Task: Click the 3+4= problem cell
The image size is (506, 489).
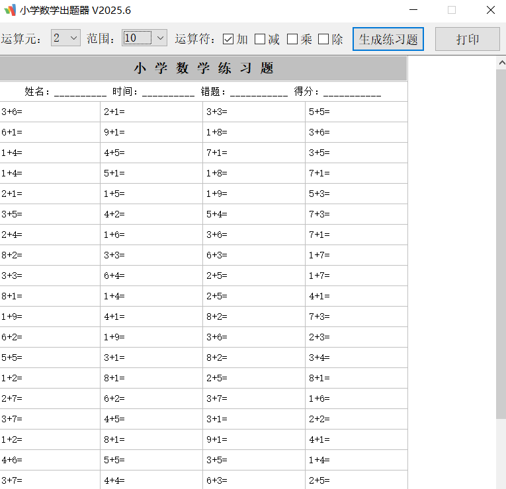Action: pos(357,357)
